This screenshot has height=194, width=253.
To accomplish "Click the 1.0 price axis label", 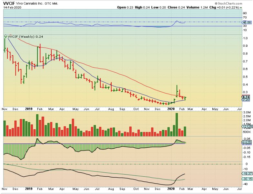I will [246, 38].
